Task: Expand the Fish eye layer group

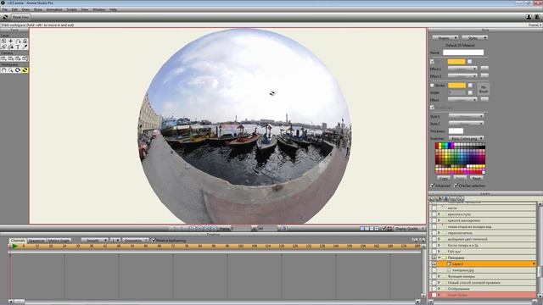Action: [x=439, y=252]
